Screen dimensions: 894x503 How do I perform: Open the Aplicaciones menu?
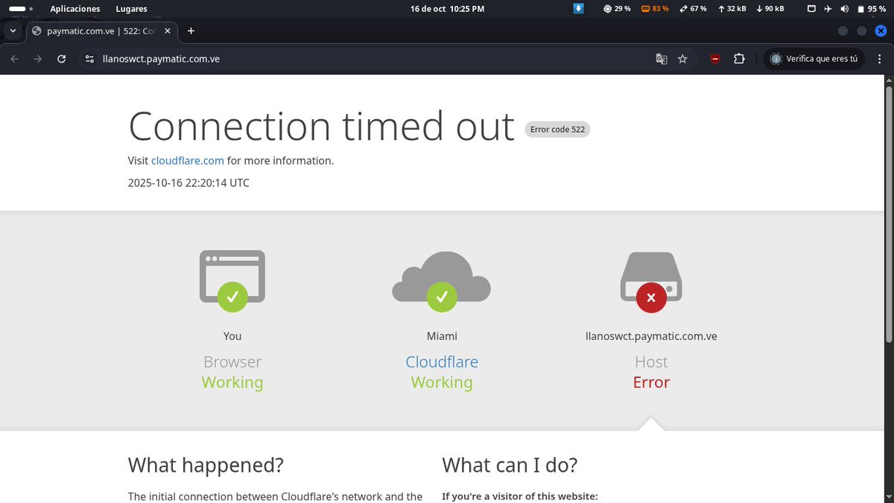(75, 9)
